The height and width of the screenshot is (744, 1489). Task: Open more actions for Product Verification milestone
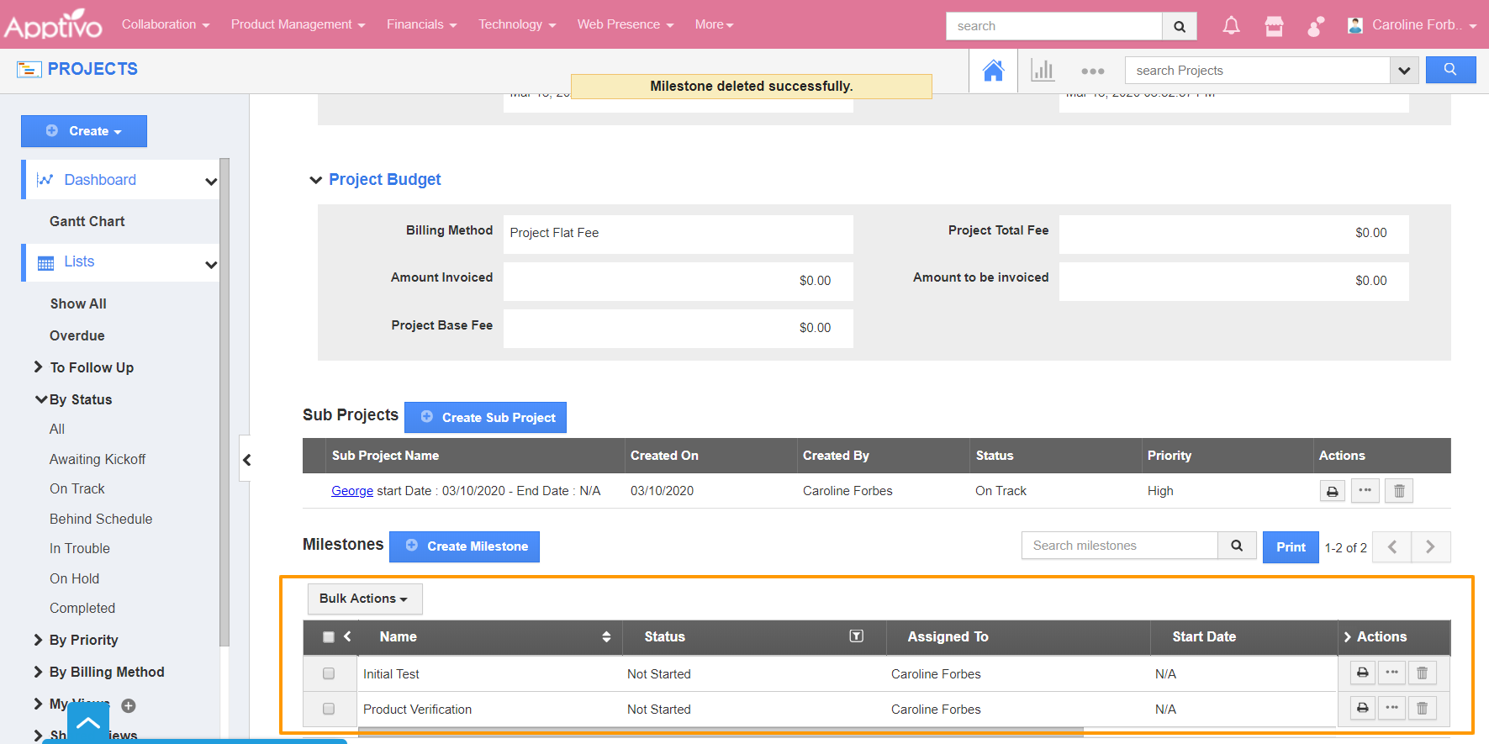click(x=1391, y=708)
